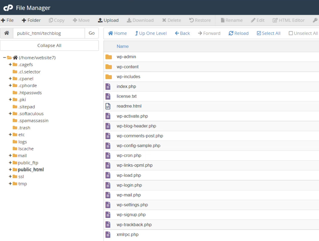Expand the ssl folder
This screenshot has height=241, width=319.
tap(10, 177)
